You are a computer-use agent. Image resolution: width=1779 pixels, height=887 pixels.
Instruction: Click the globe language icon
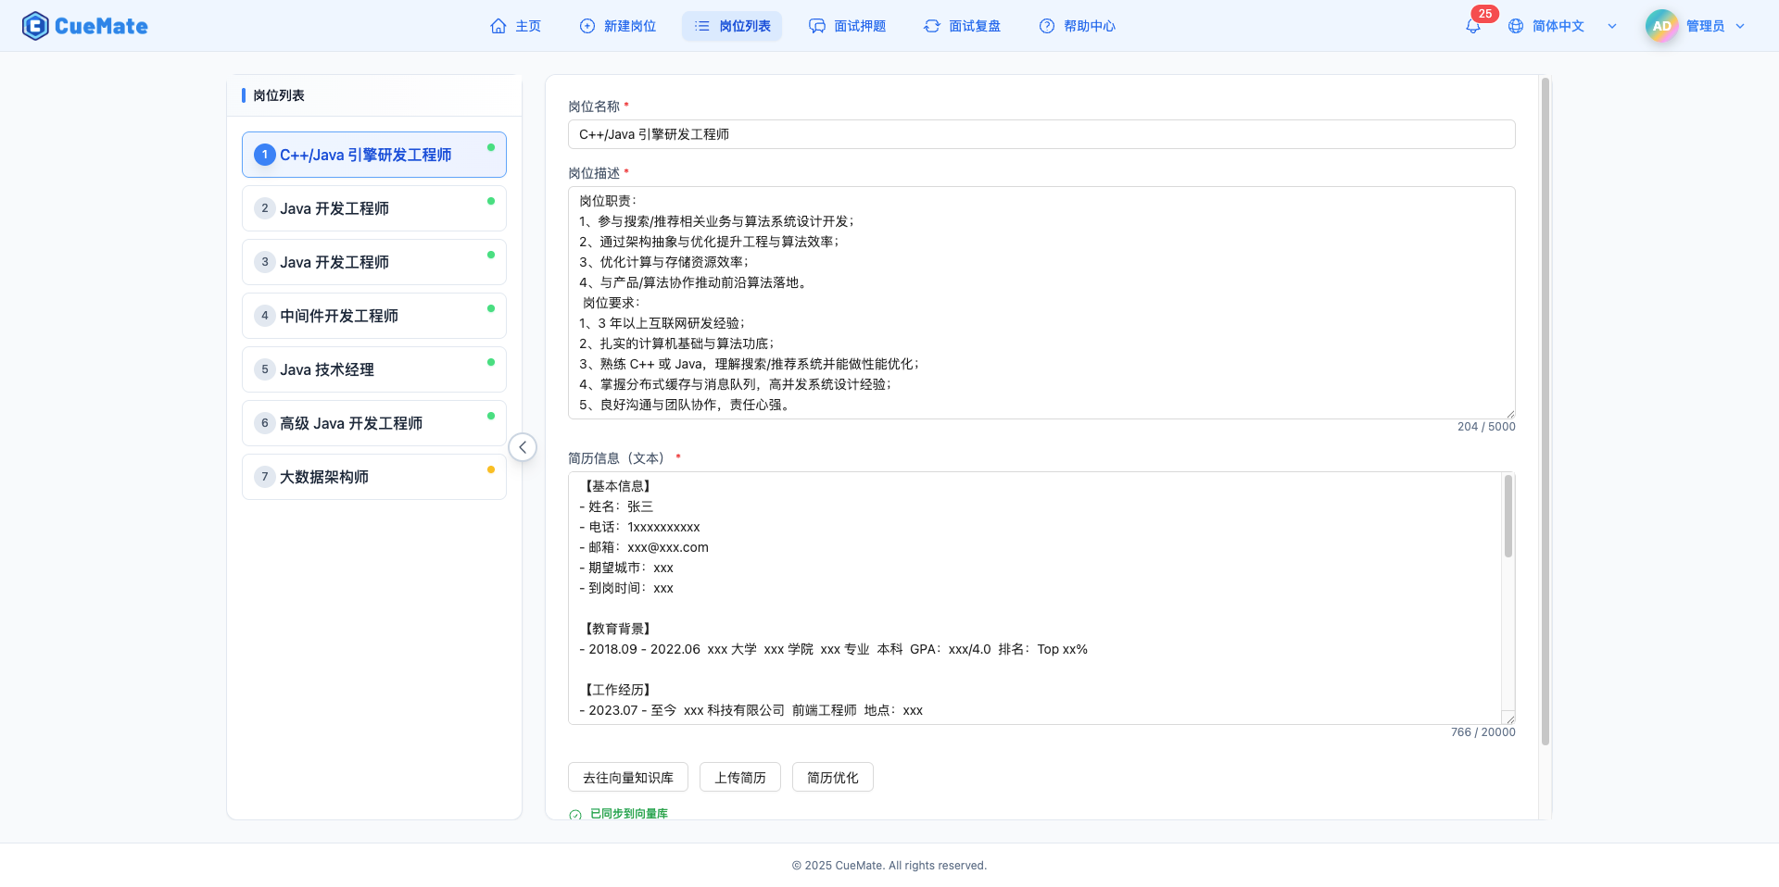[x=1516, y=26]
